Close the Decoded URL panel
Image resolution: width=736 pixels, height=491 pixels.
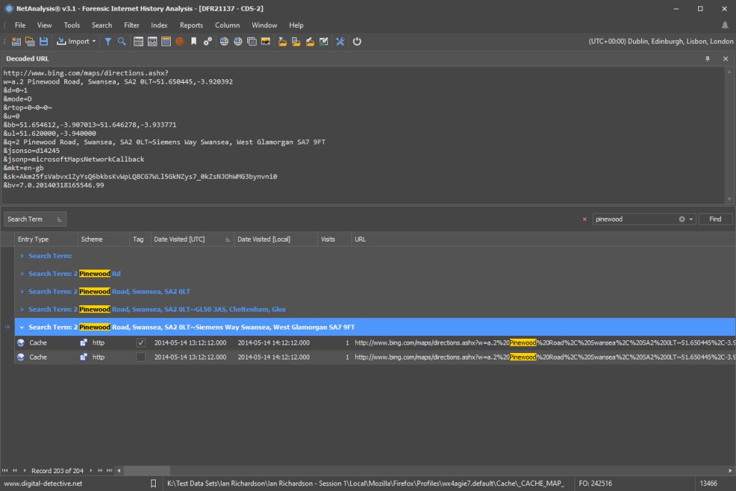pyautogui.click(x=726, y=59)
